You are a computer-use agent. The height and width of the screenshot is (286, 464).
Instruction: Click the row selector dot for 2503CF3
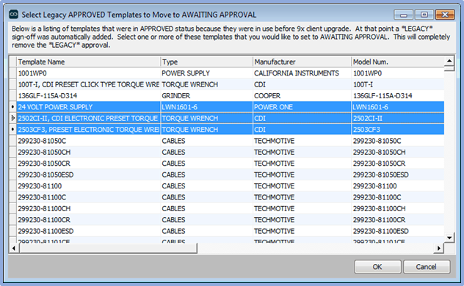coord(12,129)
